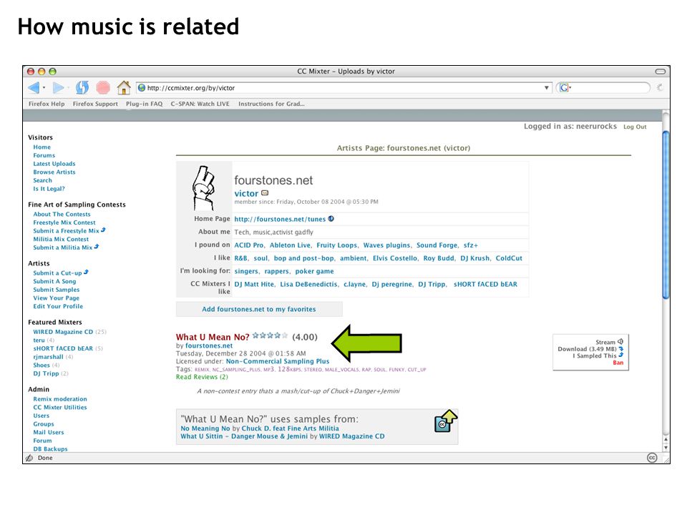Click the I Sampled This arrow icon
Image resolution: width=687 pixels, height=515 pixels.
tap(621, 355)
